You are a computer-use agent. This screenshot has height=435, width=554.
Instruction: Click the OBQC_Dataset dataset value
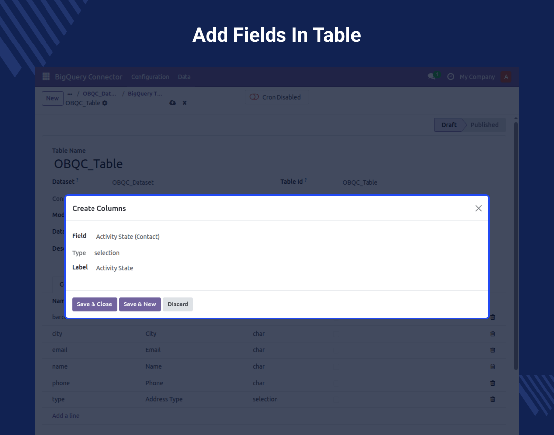tap(133, 182)
